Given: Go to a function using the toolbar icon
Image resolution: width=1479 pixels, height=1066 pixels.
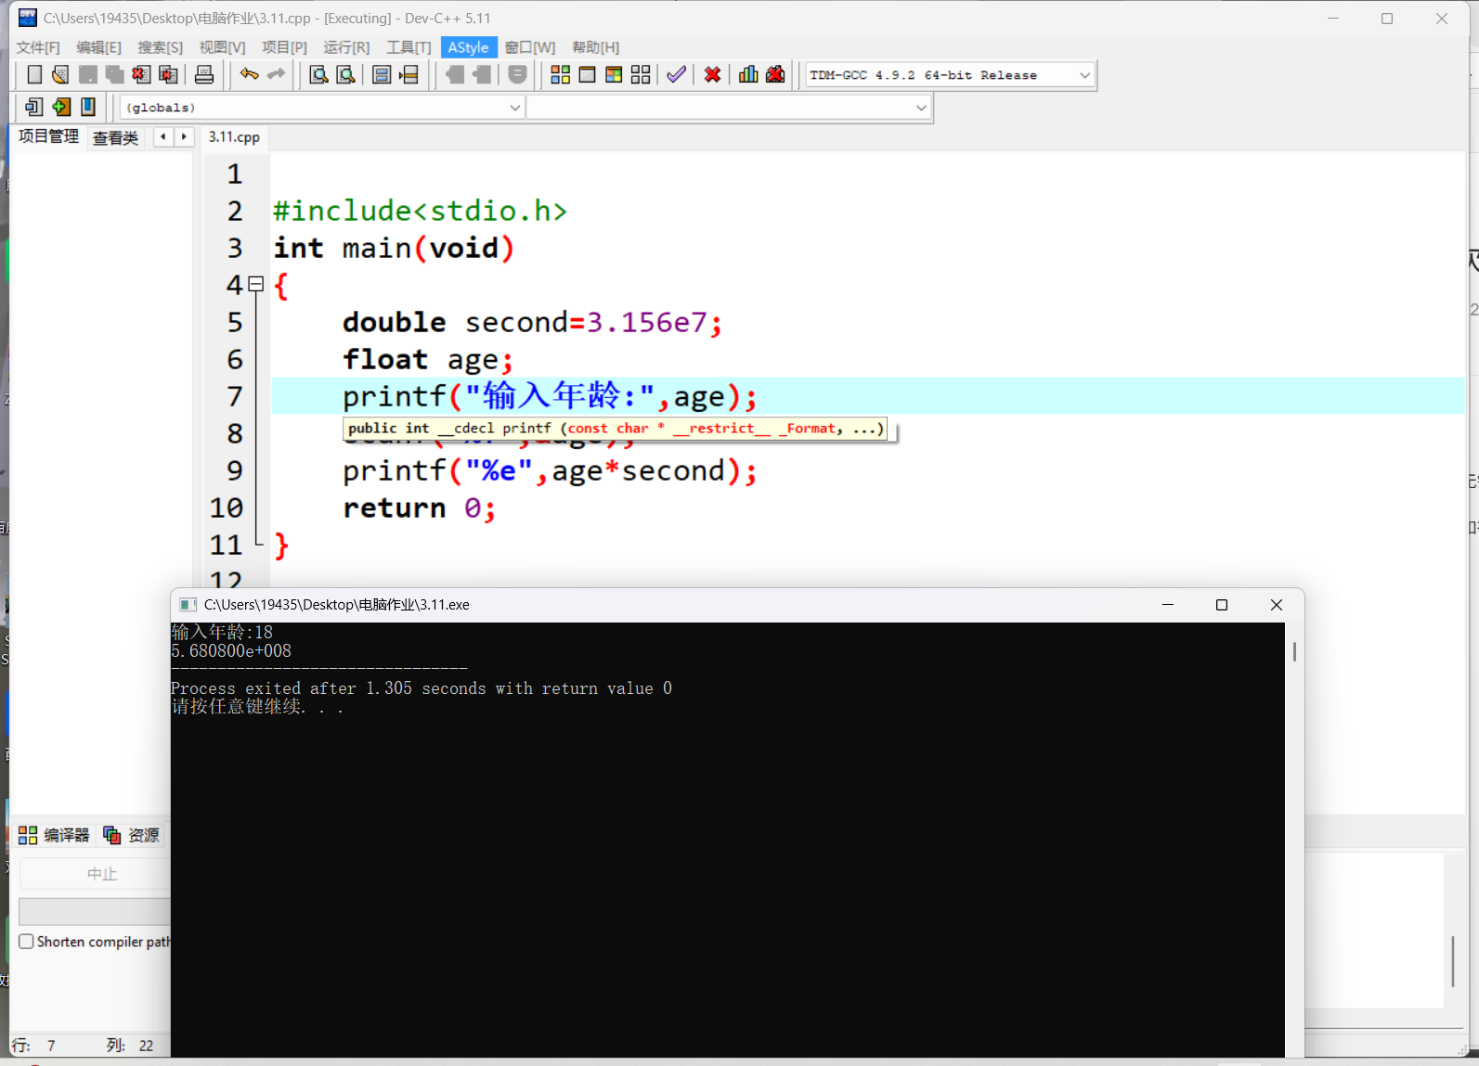Looking at the screenshot, I should point(382,75).
